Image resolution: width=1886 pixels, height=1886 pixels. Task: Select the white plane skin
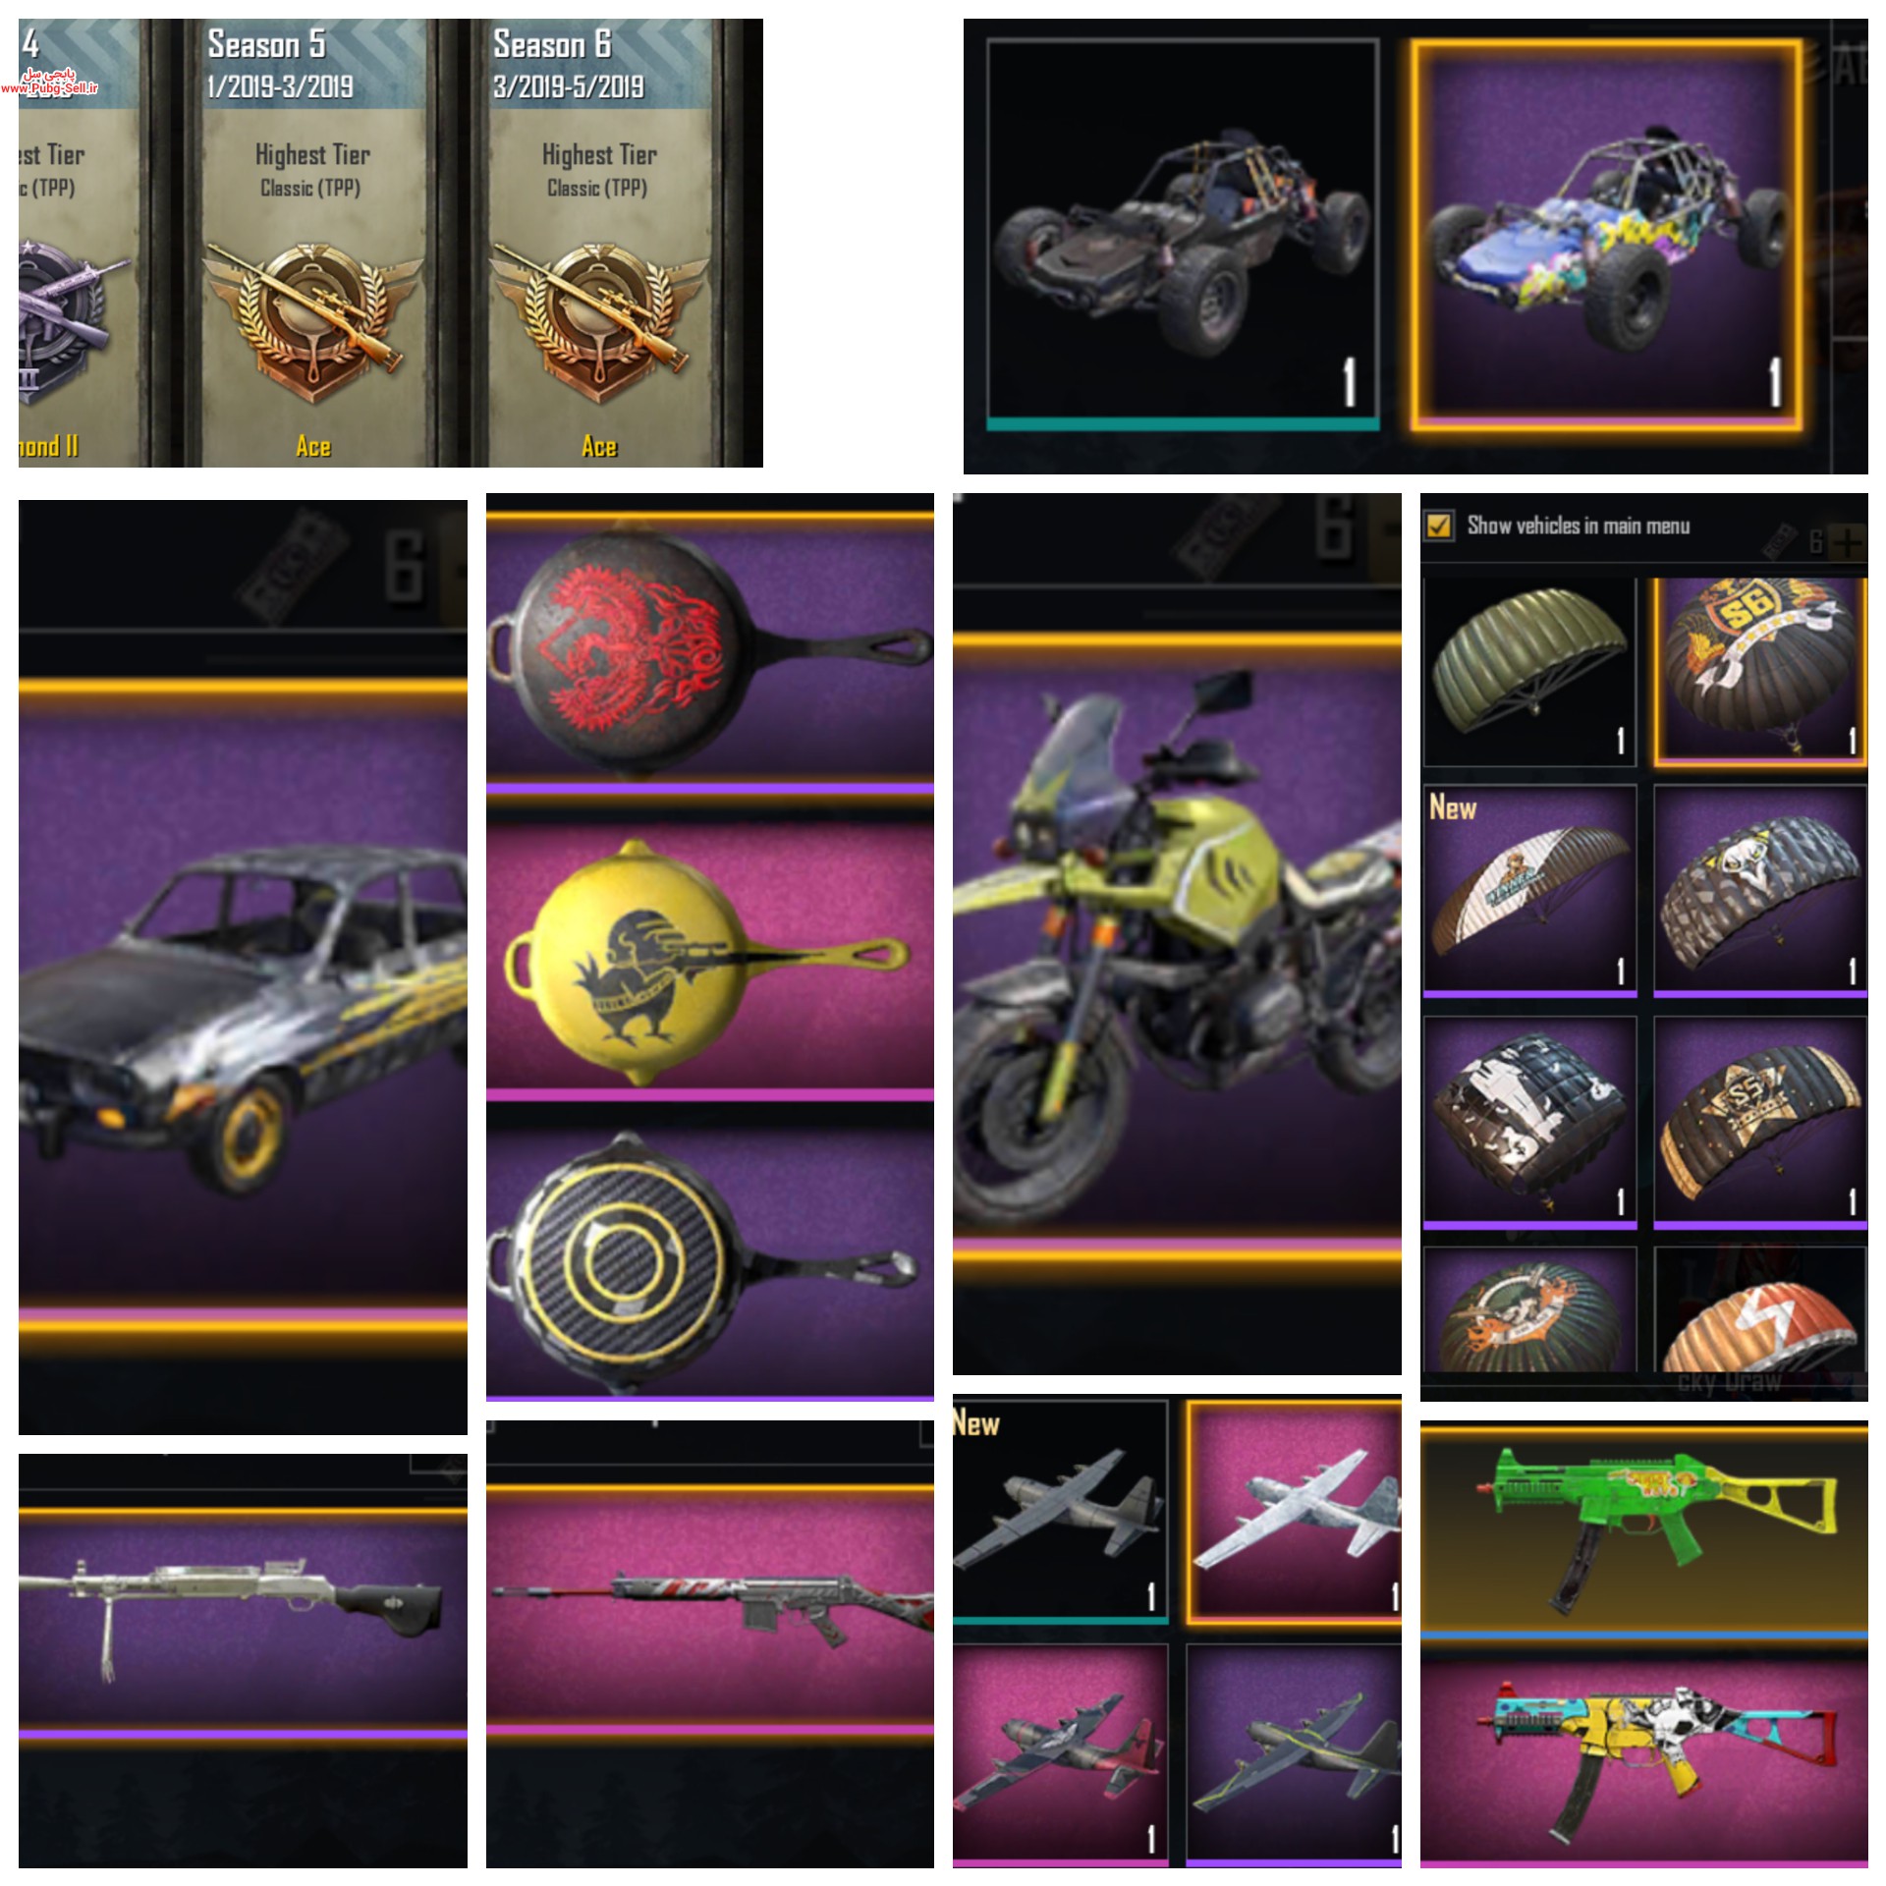[1294, 1514]
